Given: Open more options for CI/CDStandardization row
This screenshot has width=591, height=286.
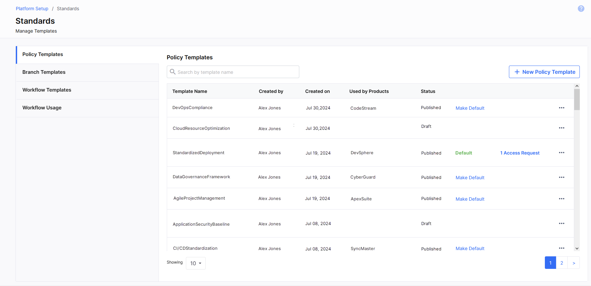Looking at the screenshot, I should pos(562,248).
